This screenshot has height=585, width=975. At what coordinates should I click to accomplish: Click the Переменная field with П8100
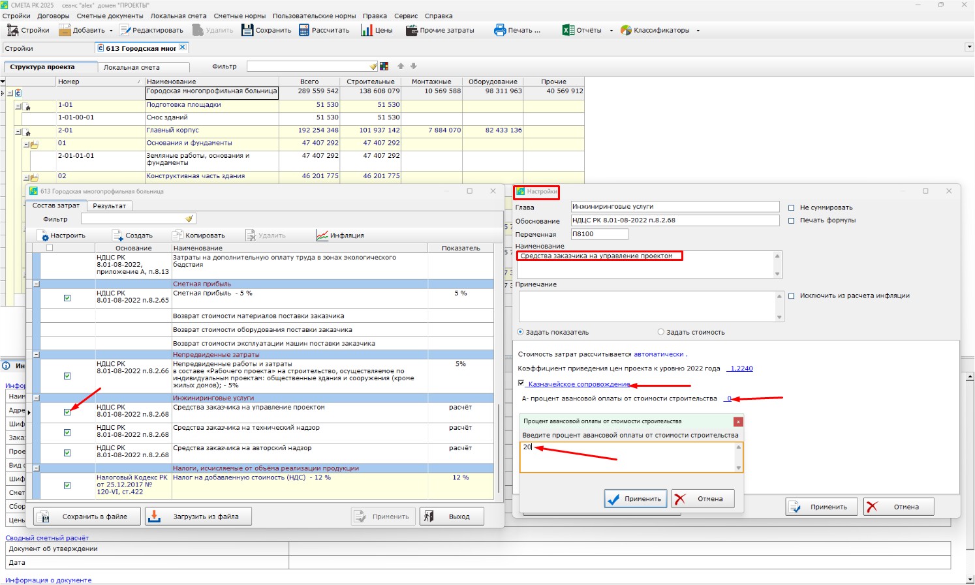coord(599,234)
